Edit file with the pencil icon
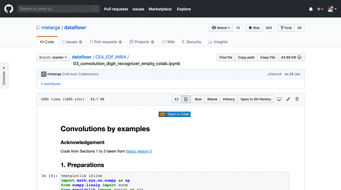The image size is (341, 190). (288, 99)
